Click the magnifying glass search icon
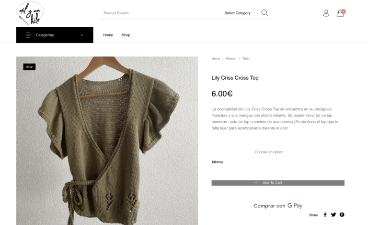Screen dimensions: 368x225 tap(264, 13)
